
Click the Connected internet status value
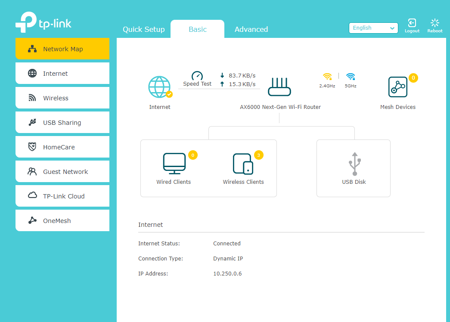(227, 243)
